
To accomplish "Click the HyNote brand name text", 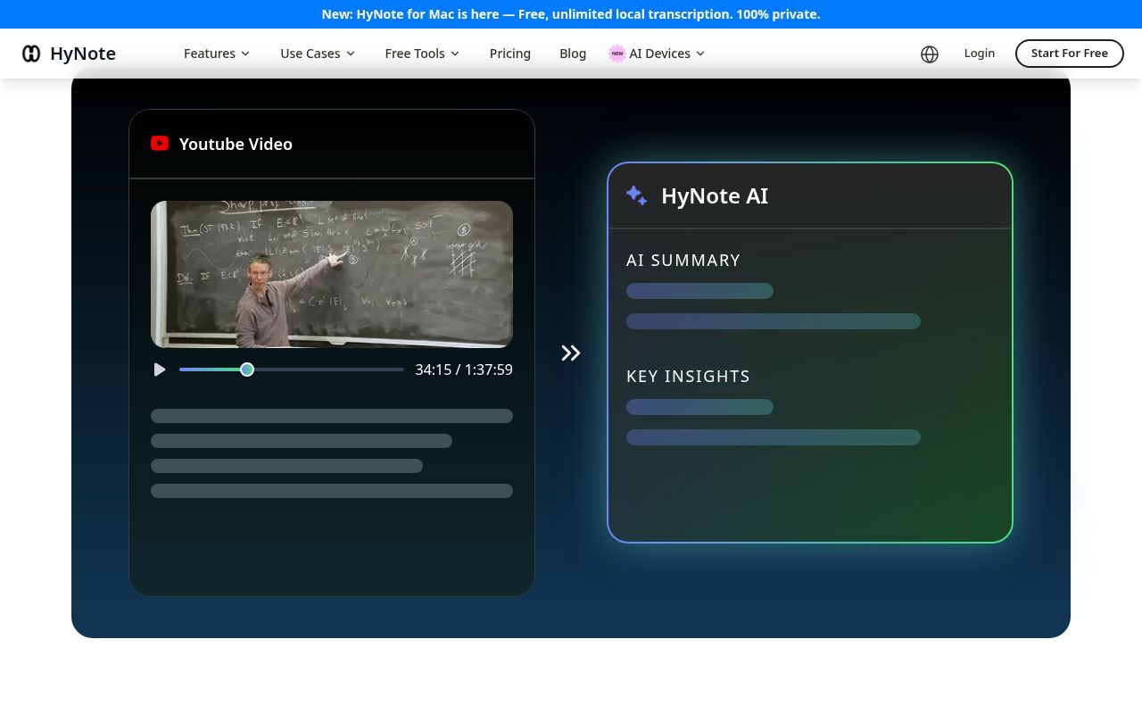I will coord(83,54).
